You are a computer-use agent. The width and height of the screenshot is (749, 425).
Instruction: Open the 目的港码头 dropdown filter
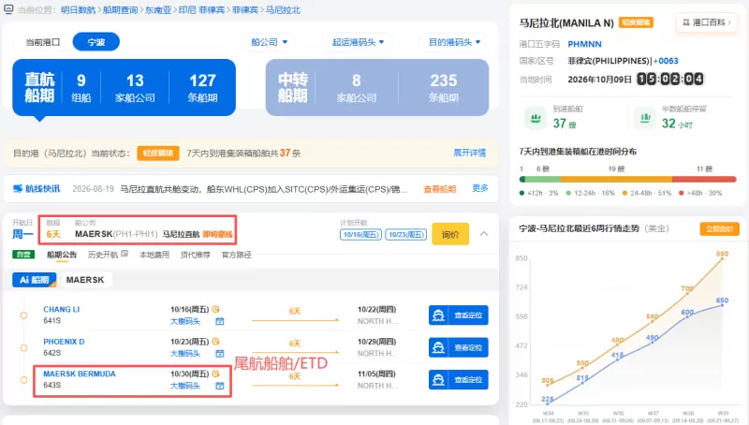click(x=454, y=42)
